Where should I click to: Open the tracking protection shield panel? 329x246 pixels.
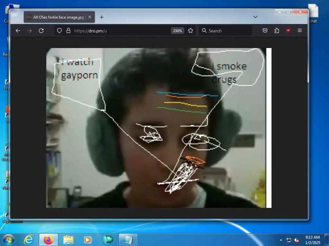tap(59, 31)
